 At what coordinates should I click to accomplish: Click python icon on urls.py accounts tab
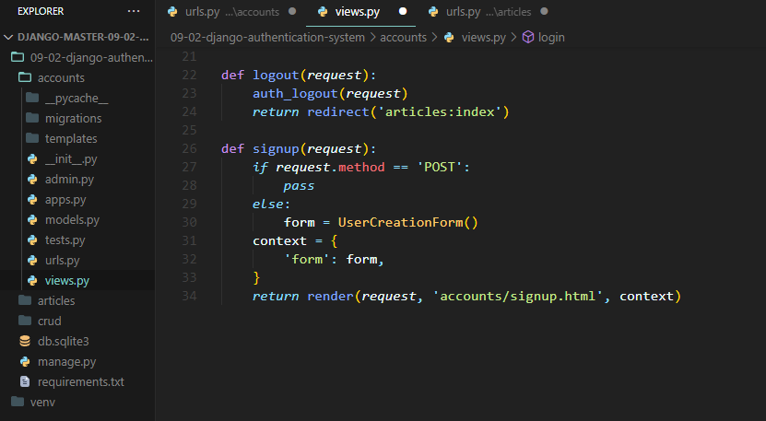pos(172,12)
